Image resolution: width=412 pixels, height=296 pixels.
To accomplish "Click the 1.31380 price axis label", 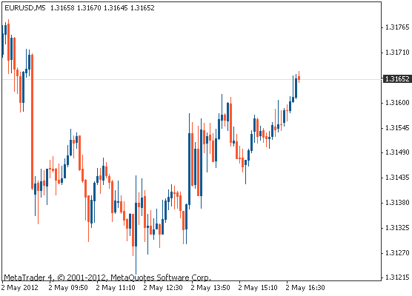I will click(x=397, y=202).
